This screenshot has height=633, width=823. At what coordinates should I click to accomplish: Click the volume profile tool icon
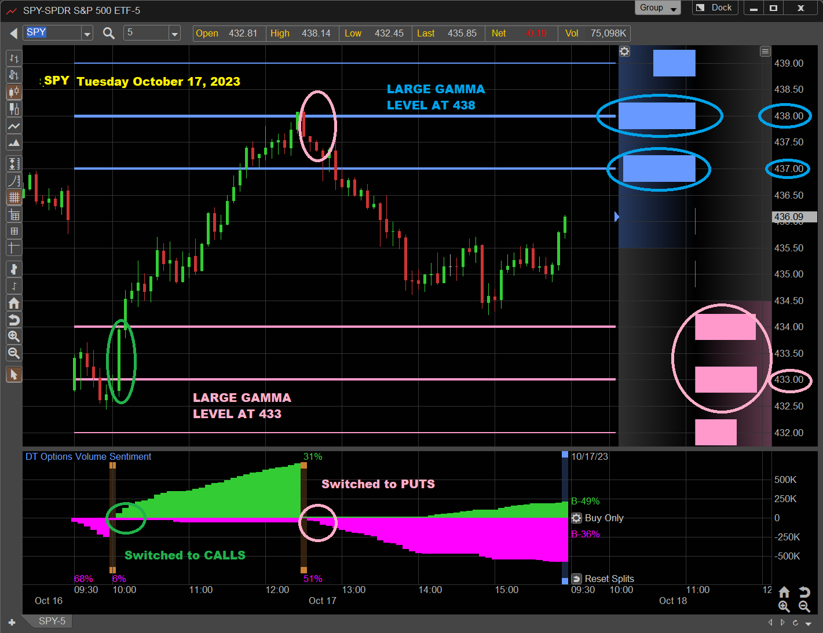pyautogui.click(x=14, y=269)
